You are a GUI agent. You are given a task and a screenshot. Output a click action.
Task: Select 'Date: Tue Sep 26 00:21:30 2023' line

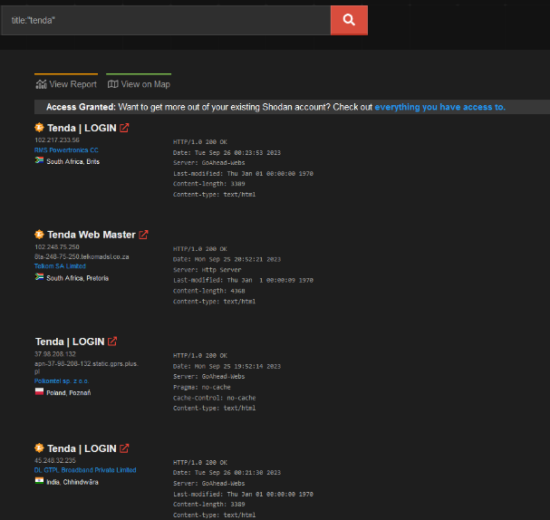coord(227,473)
